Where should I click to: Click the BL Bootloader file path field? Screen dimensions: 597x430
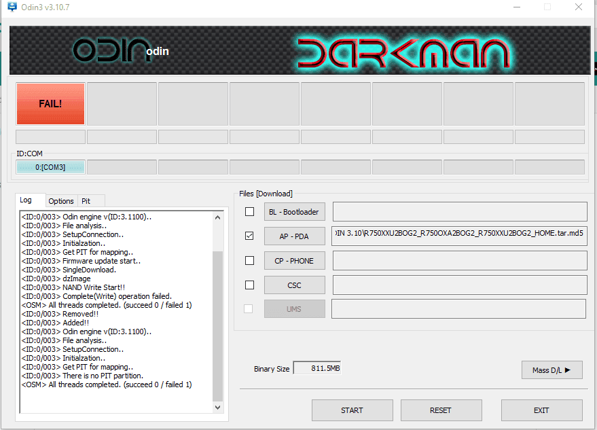460,212
